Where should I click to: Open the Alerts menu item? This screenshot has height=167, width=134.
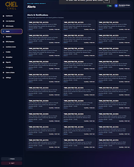[x=12, y=31]
